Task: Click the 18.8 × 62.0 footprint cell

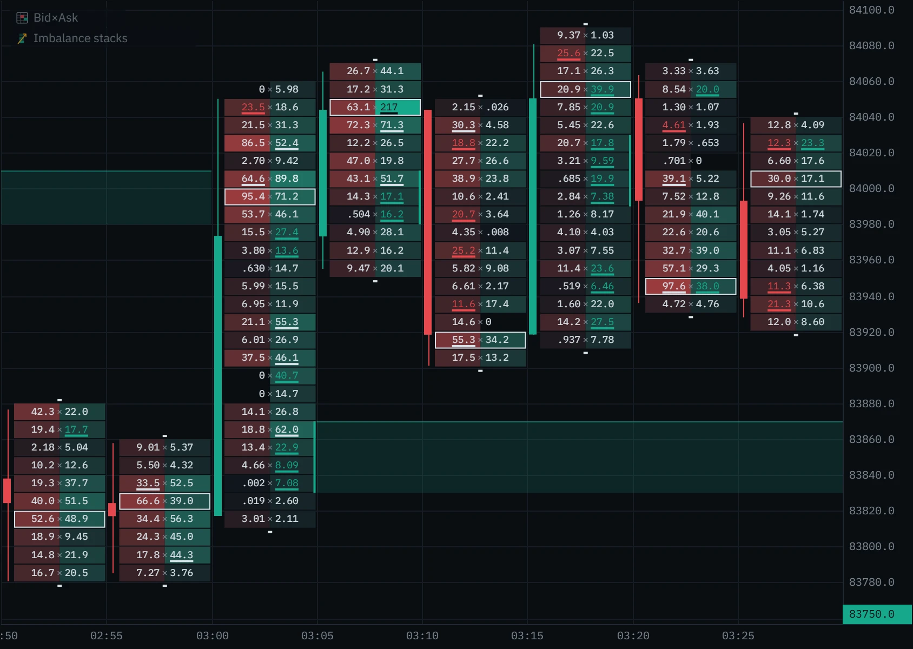Action: pyautogui.click(x=270, y=429)
